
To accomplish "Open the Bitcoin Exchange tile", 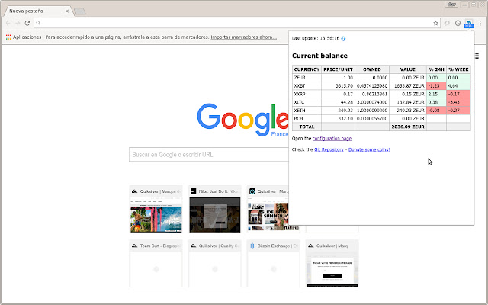I will pyautogui.click(x=274, y=264).
